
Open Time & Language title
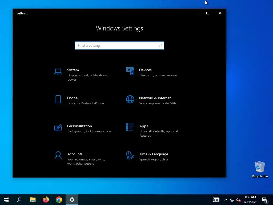tap(154, 154)
